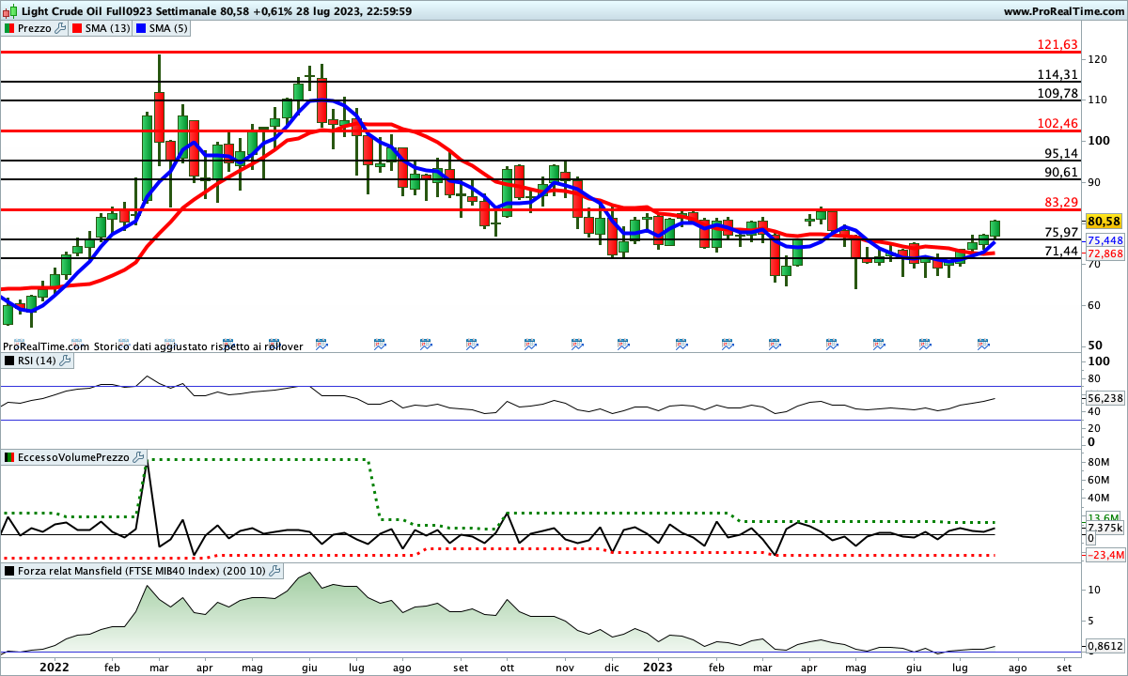
Task: Open Prezzo settings wrench icon
Action: pos(61,28)
